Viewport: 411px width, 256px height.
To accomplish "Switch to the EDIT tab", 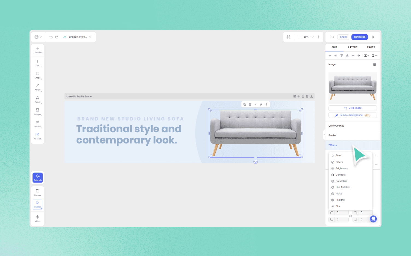I will pos(334,47).
